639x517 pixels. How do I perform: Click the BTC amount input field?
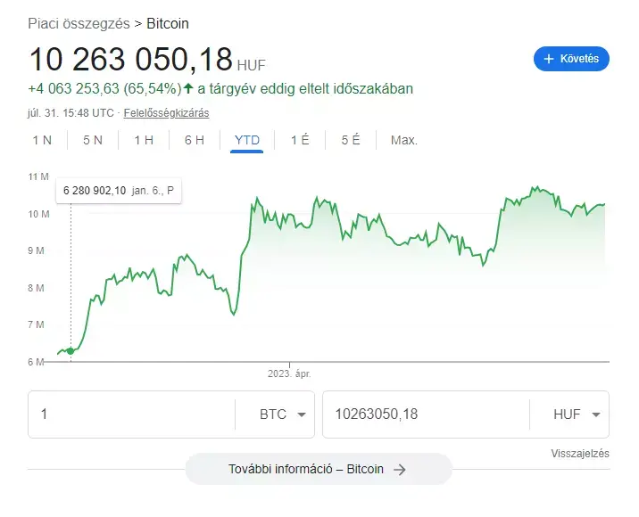pos(131,414)
